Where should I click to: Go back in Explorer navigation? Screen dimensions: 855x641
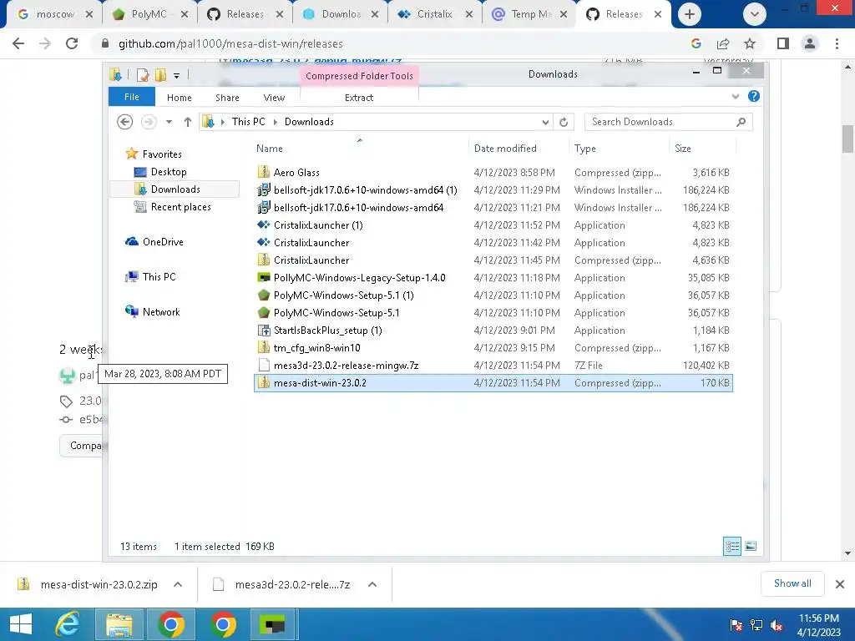coord(125,122)
